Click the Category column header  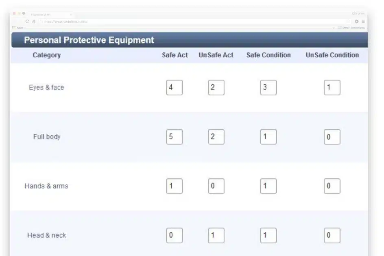47,55
